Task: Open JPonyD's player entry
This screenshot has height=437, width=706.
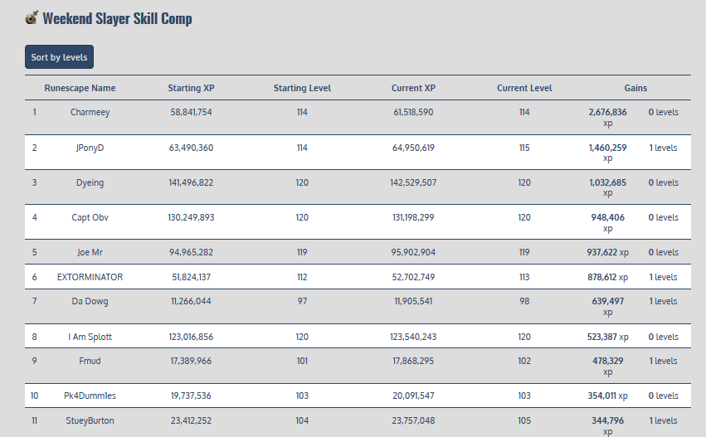Action: point(90,148)
